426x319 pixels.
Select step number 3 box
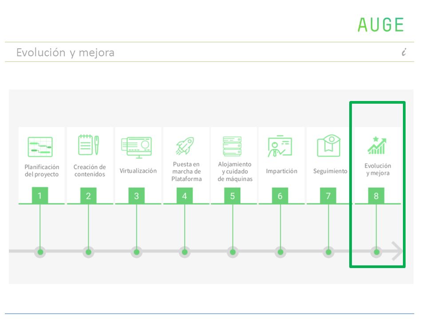pos(136,195)
